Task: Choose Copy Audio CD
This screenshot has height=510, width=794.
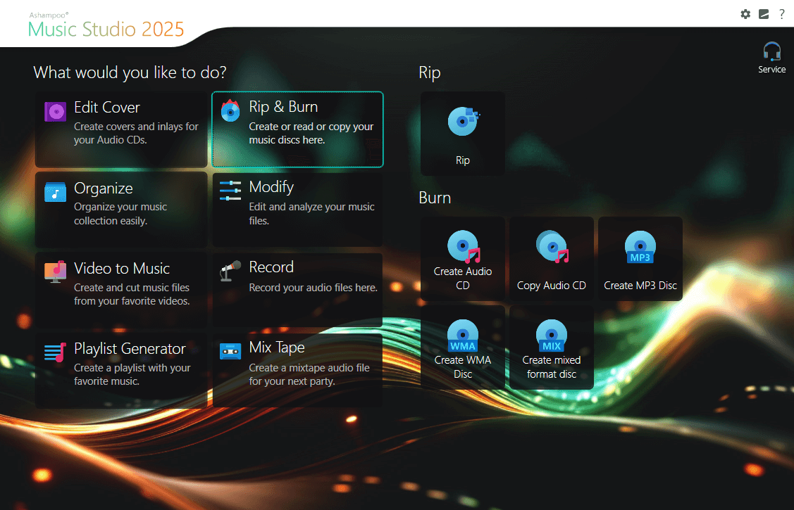Action: coord(551,258)
